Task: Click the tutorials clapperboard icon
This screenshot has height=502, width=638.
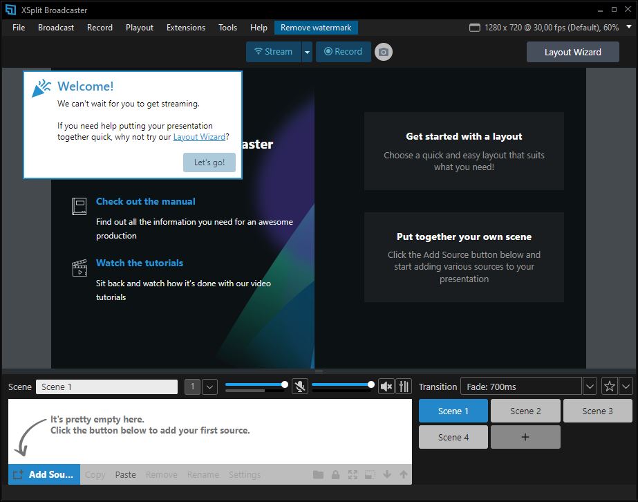Action: tap(79, 268)
